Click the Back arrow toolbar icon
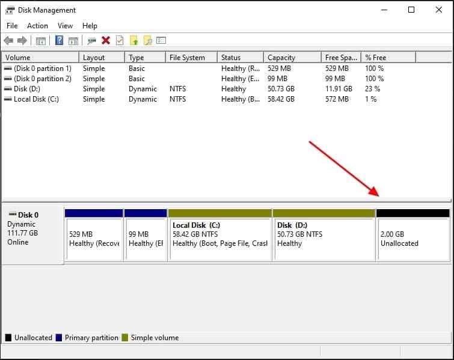The height and width of the screenshot is (360, 454). coord(8,40)
